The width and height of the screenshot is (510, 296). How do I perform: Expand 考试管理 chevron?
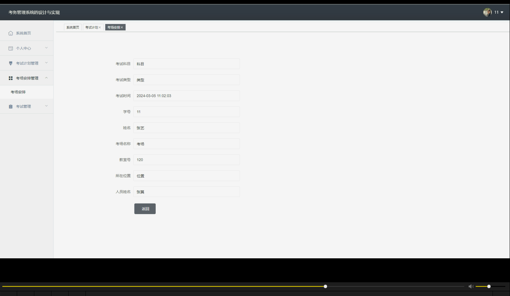(x=46, y=106)
